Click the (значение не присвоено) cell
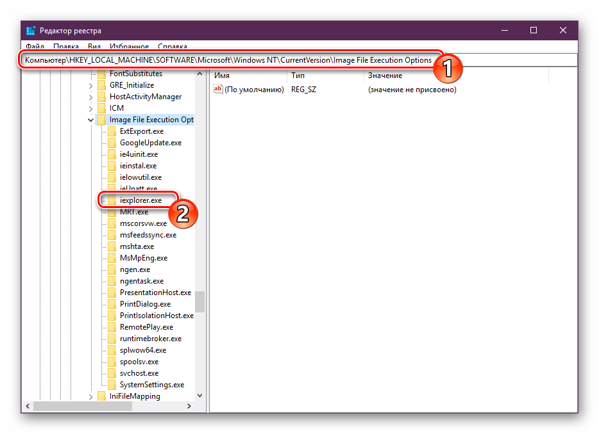Viewport: 599px width, 434px height. click(412, 90)
